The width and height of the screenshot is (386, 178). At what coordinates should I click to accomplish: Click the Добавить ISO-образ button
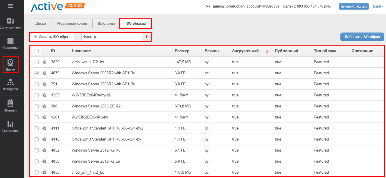pos(362,37)
